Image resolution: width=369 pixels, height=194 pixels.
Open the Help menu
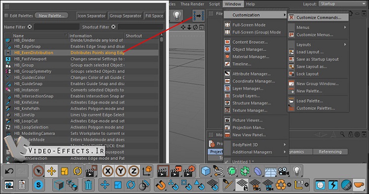pyautogui.click(x=250, y=4)
